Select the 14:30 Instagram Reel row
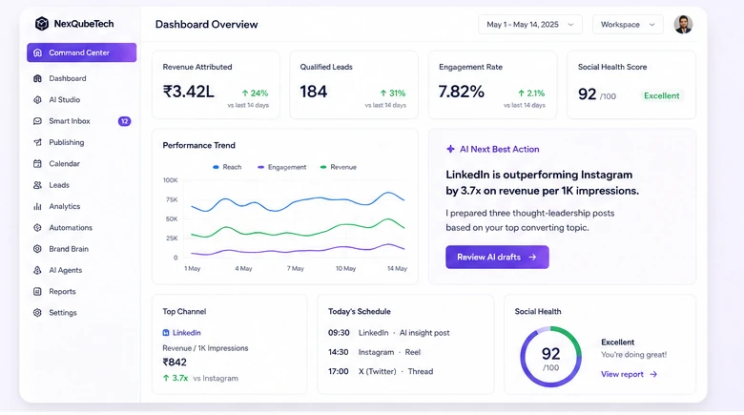Screen dimensions: 744x415 pyautogui.click(x=374, y=352)
